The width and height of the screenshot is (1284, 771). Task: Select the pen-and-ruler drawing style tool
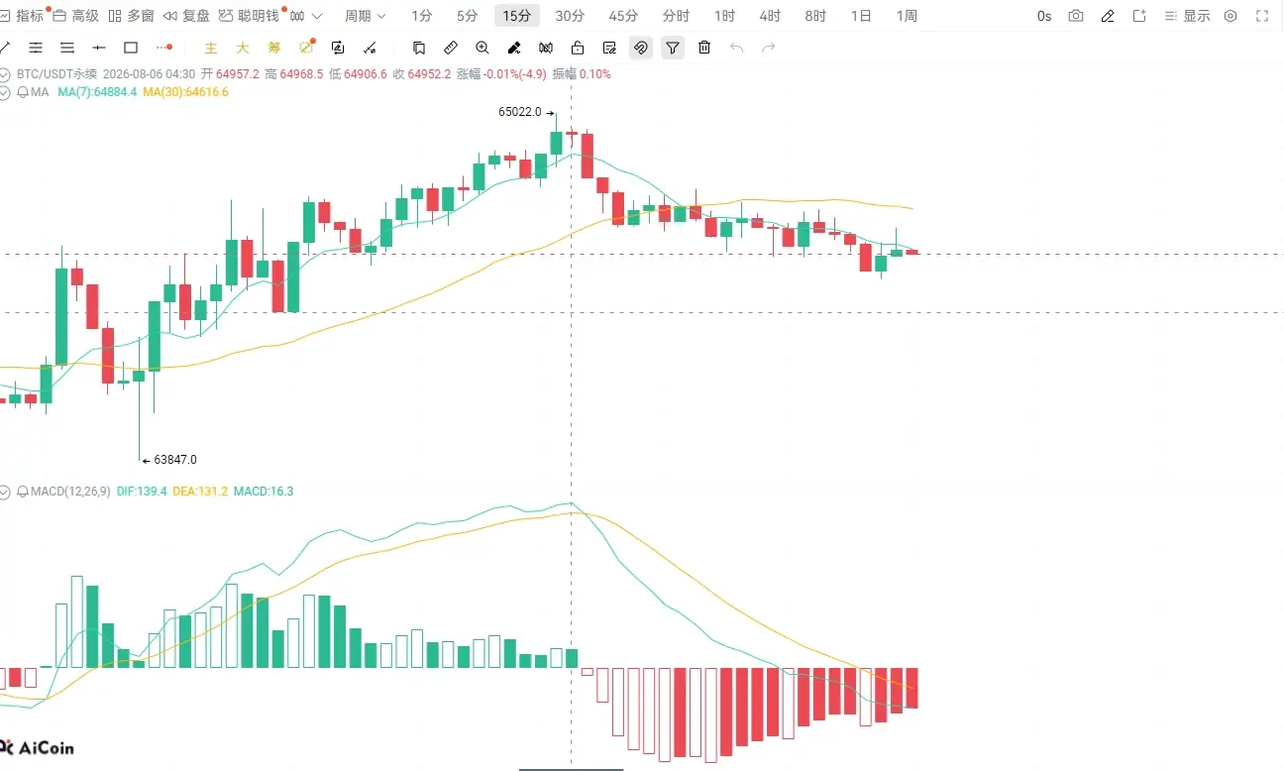(x=514, y=48)
